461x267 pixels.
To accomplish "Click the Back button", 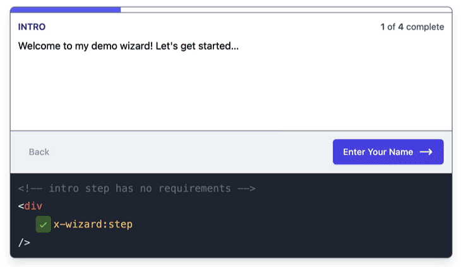I will 39,152.
